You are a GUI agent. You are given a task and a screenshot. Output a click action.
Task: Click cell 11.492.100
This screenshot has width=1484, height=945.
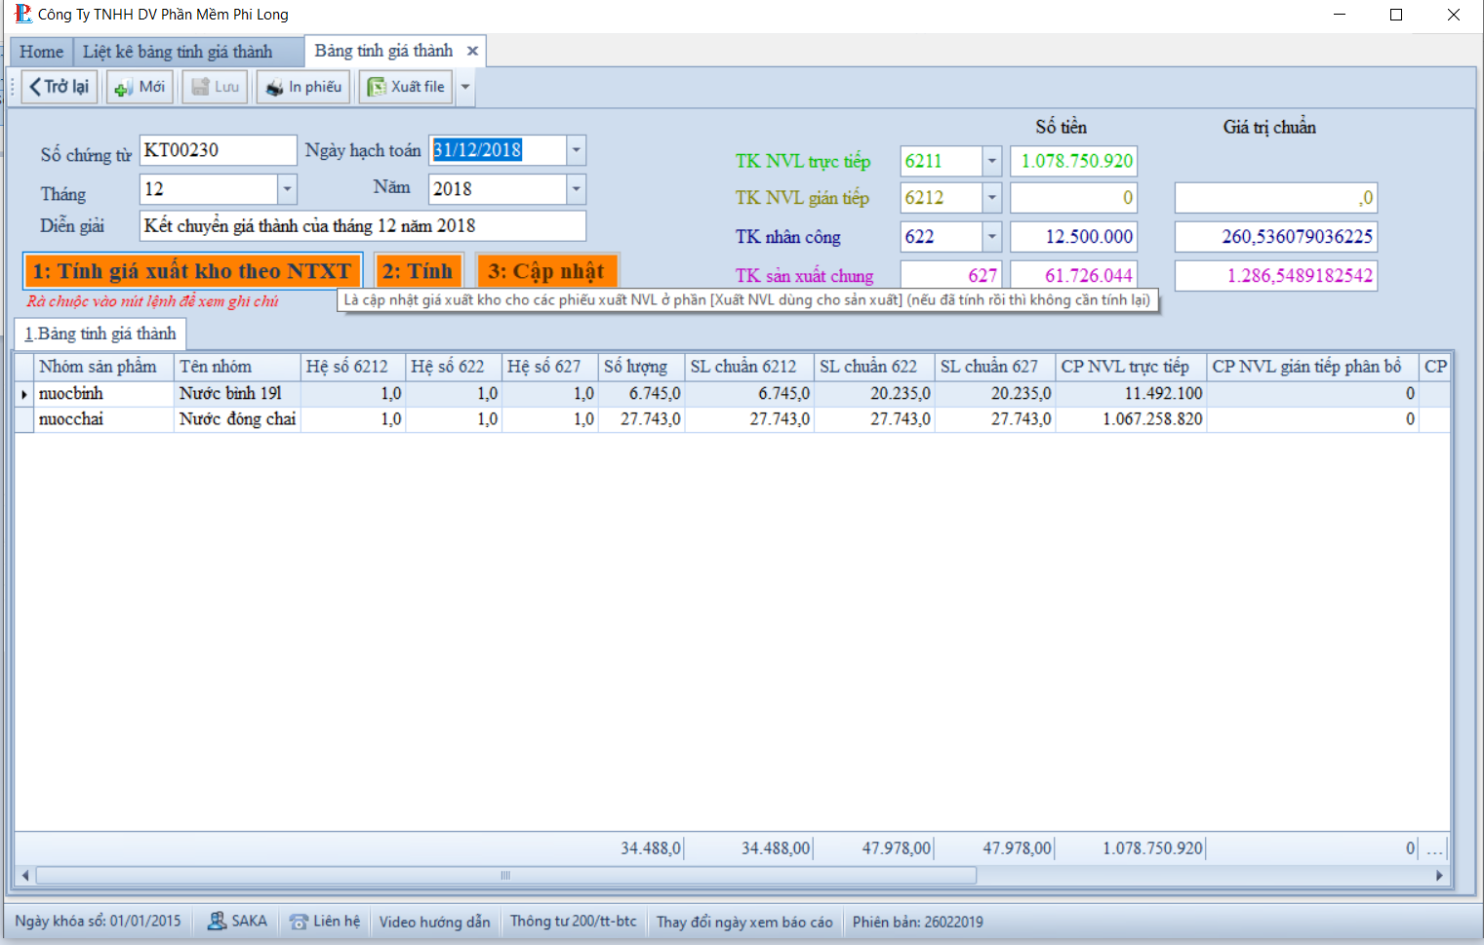(1131, 394)
